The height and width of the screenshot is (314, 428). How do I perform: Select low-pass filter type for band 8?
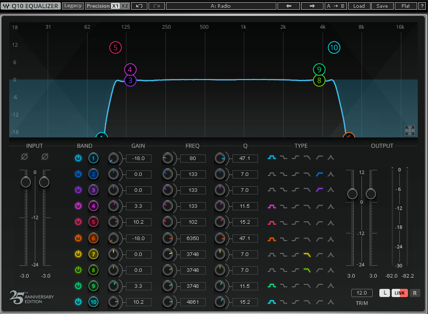click(307, 270)
